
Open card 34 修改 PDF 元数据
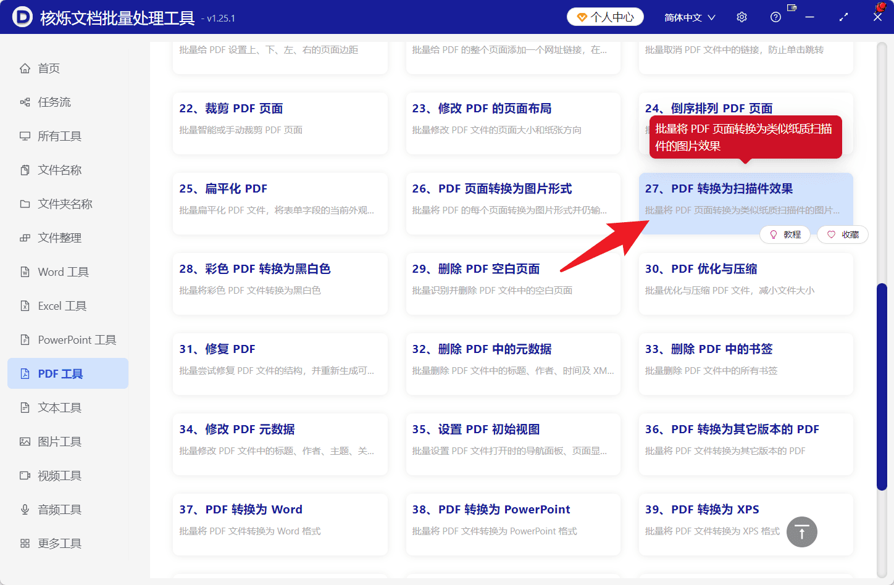click(x=280, y=444)
